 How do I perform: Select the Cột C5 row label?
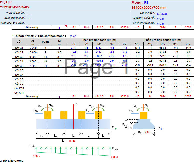pyautogui.click(x=19, y=66)
